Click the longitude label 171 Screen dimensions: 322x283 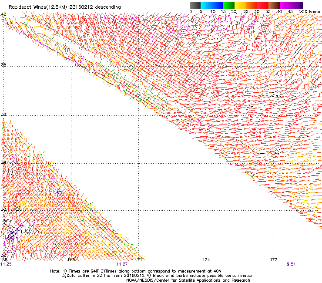(138, 260)
